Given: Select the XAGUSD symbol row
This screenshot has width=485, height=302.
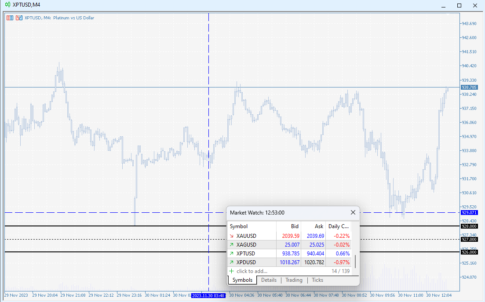Looking at the screenshot, I should pos(289,244).
